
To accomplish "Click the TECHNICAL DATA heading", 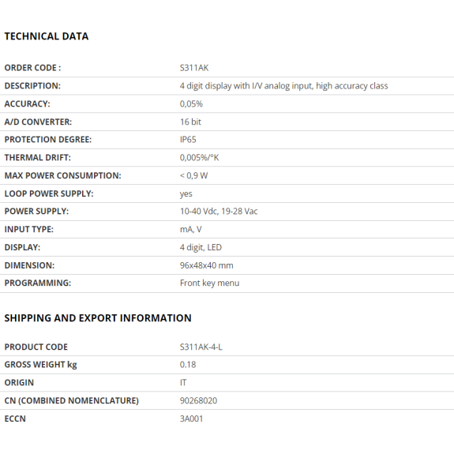I will 47,36.
